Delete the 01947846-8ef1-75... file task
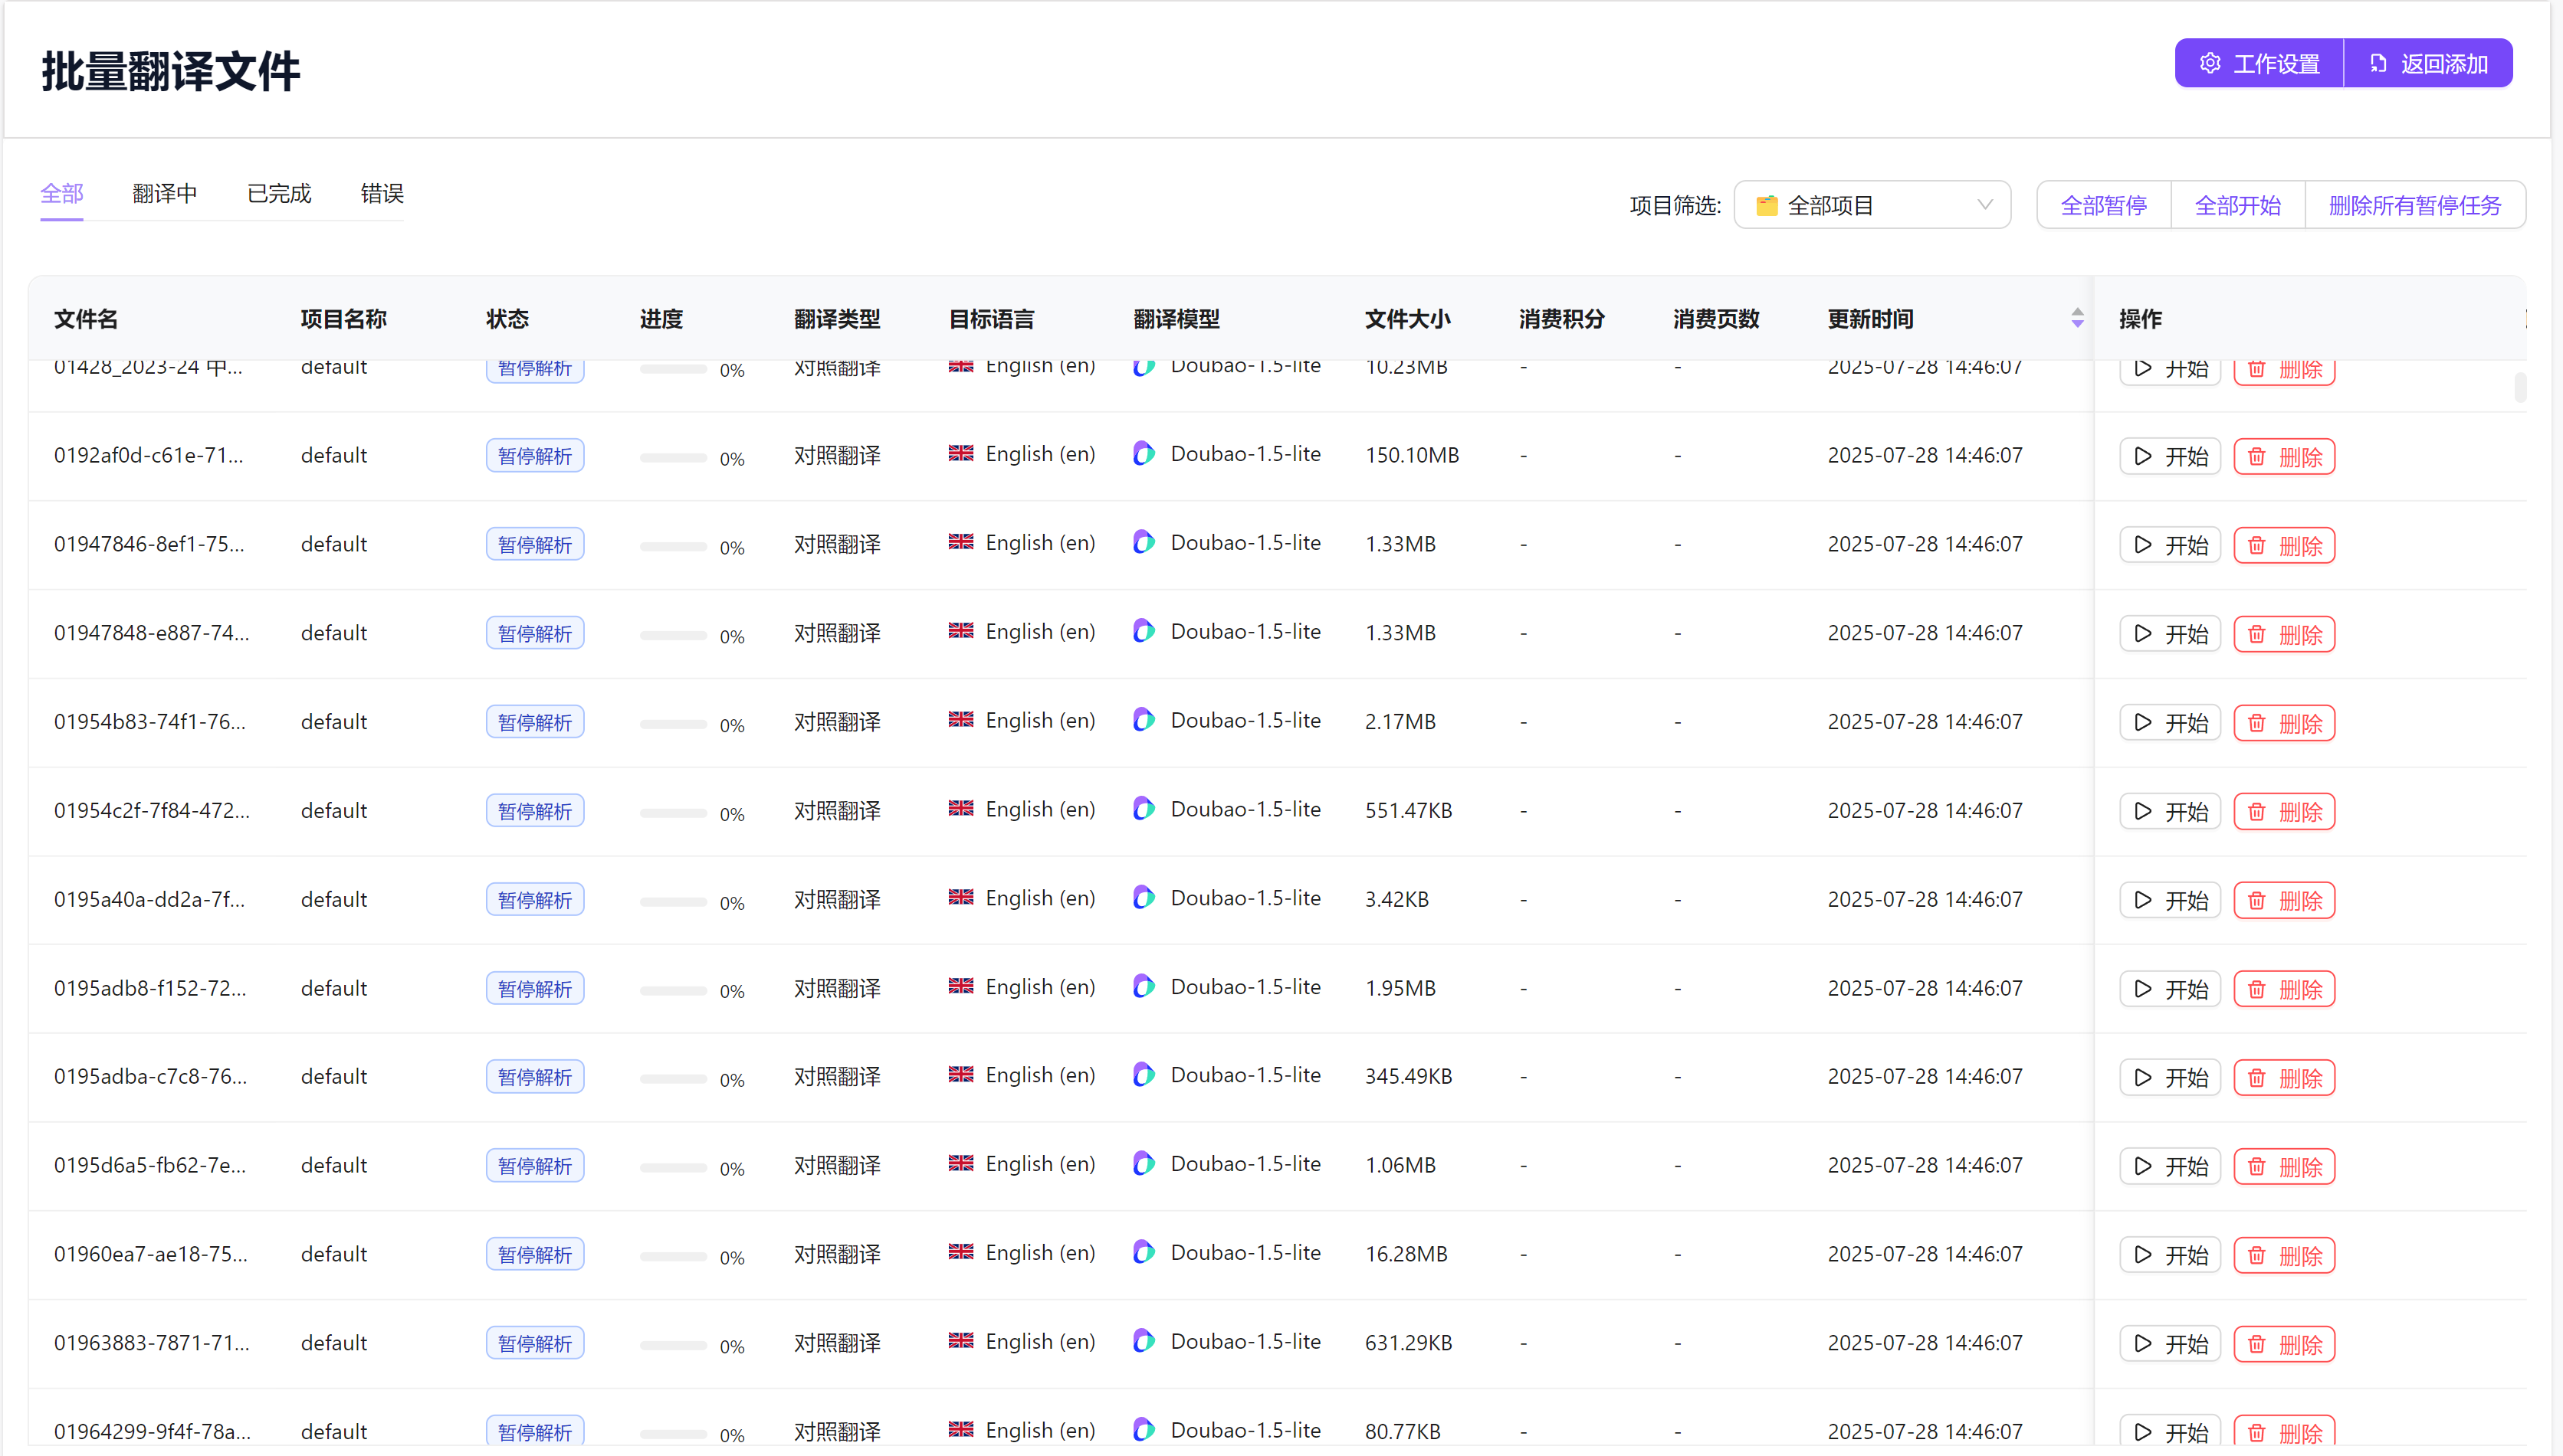 [2285, 546]
